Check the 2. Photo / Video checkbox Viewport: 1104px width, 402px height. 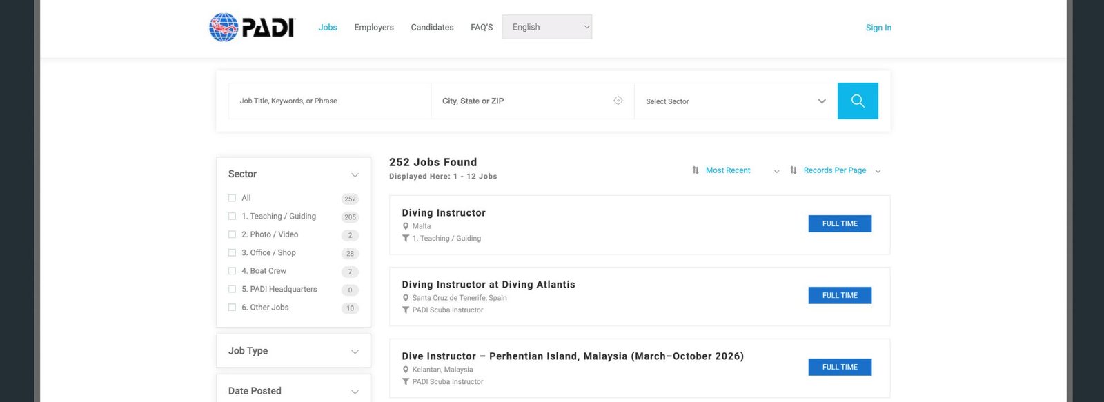click(232, 234)
